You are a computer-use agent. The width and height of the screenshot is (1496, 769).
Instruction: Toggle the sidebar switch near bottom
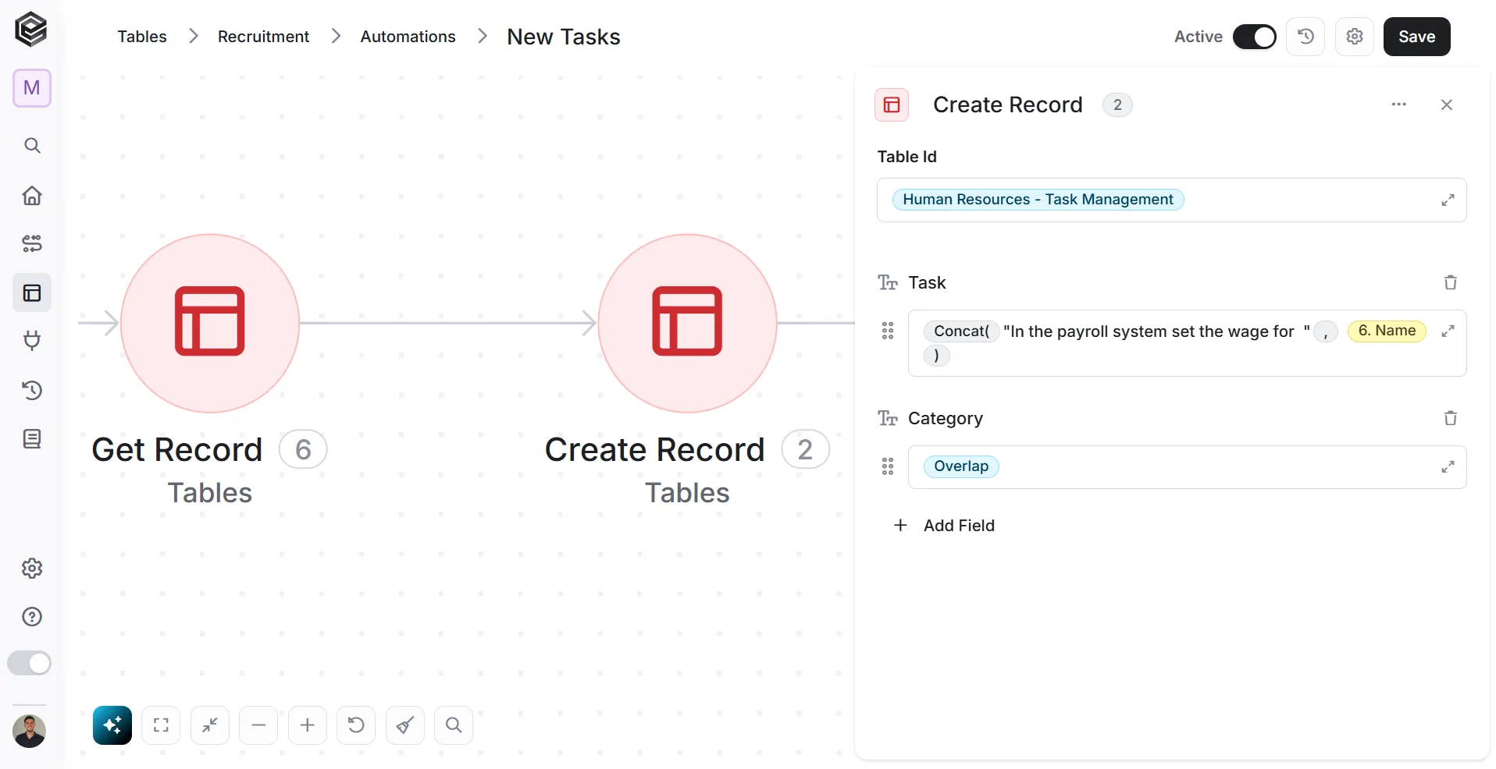tap(30, 663)
